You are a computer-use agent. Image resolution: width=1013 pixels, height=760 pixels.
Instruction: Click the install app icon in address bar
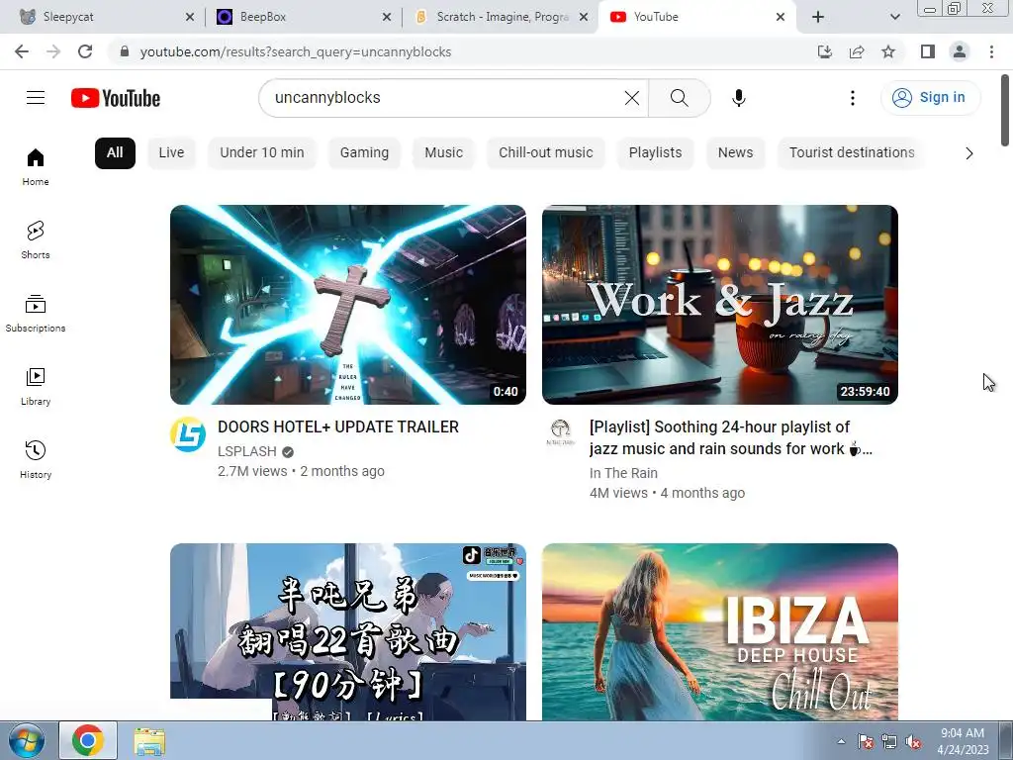824,51
